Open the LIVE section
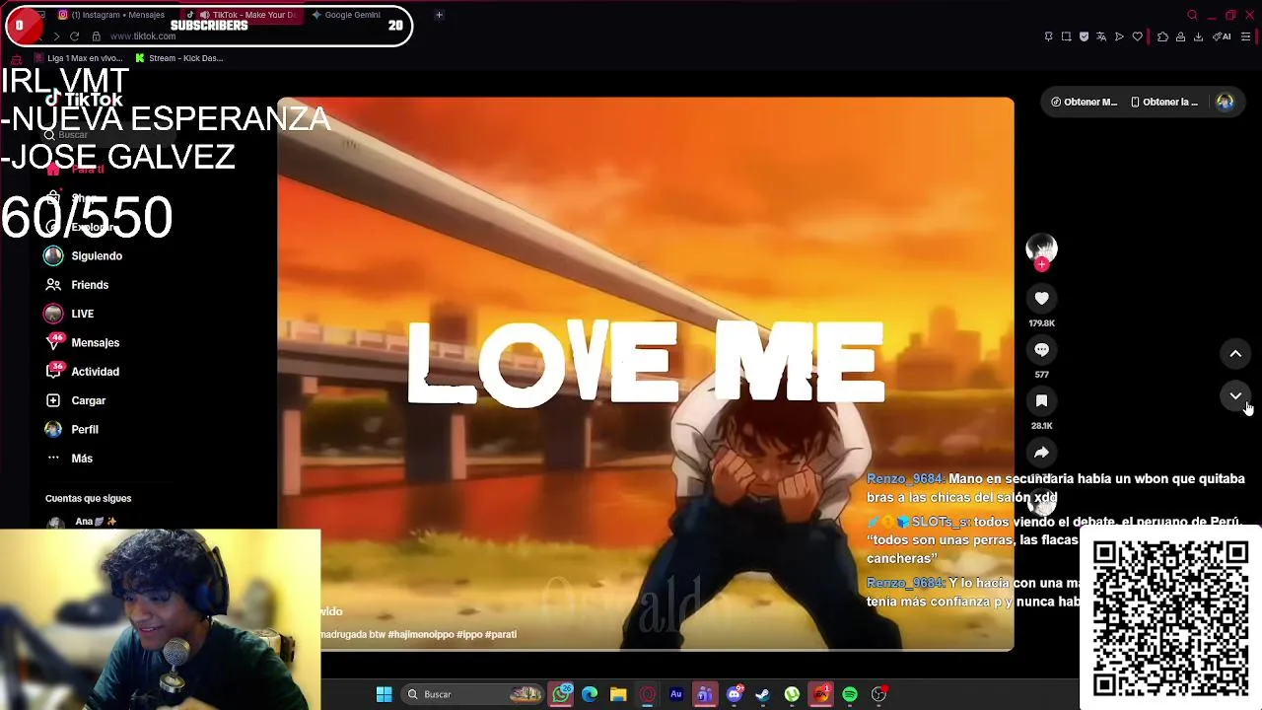The height and width of the screenshot is (710, 1262). tap(69, 314)
